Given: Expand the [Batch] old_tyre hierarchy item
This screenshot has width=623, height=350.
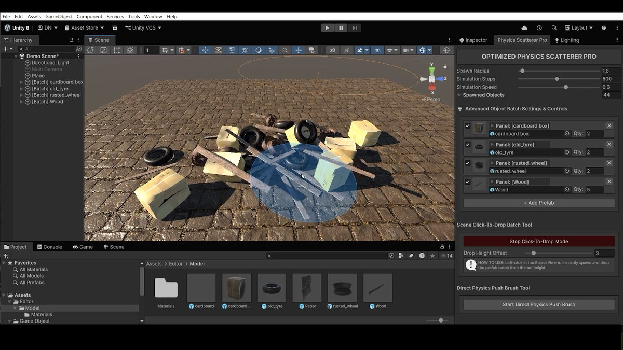Looking at the screenshot, I should [21, 89].
